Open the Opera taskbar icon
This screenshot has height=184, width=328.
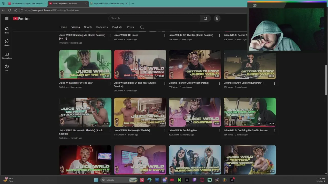point(202,180)
